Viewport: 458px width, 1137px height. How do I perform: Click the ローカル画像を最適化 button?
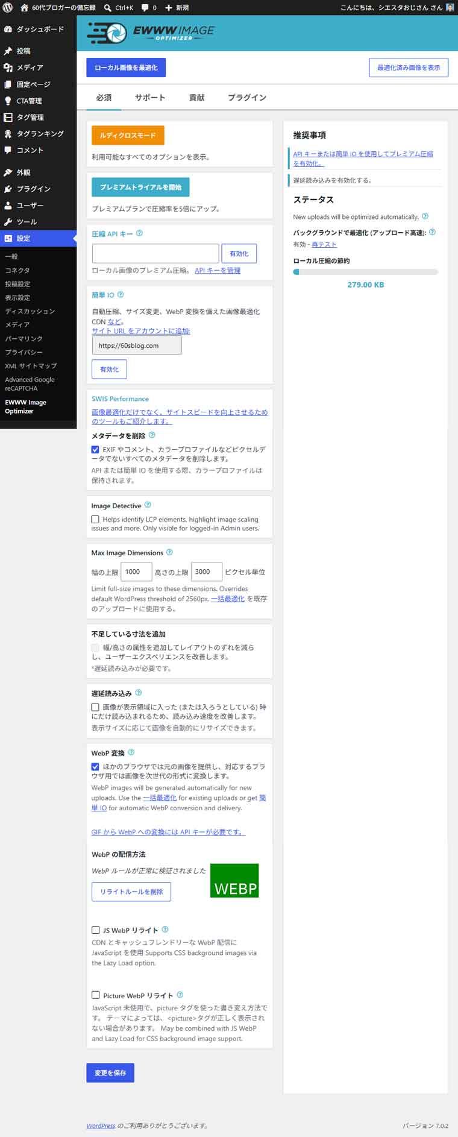pyautogui.click(x=126, y=68)
